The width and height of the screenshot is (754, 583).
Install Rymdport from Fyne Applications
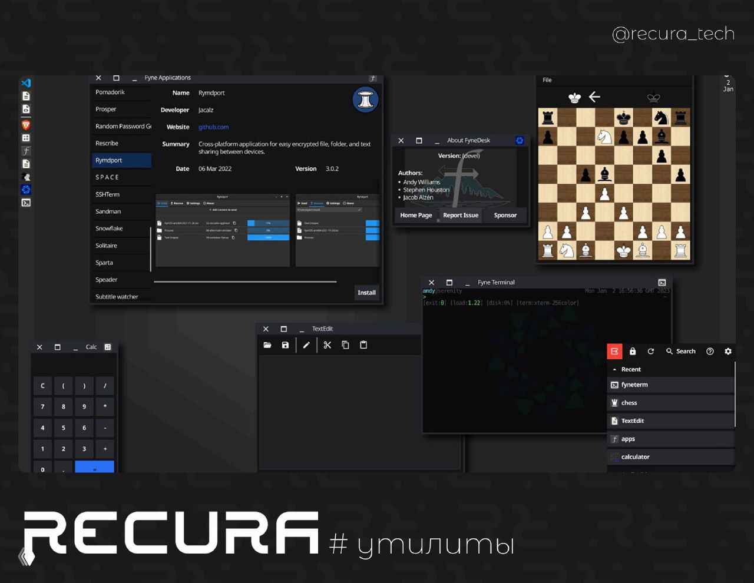[x=366, y=293]
